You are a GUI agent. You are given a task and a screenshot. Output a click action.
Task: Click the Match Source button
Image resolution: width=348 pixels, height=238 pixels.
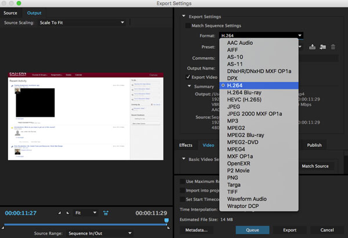coord(315,166)
